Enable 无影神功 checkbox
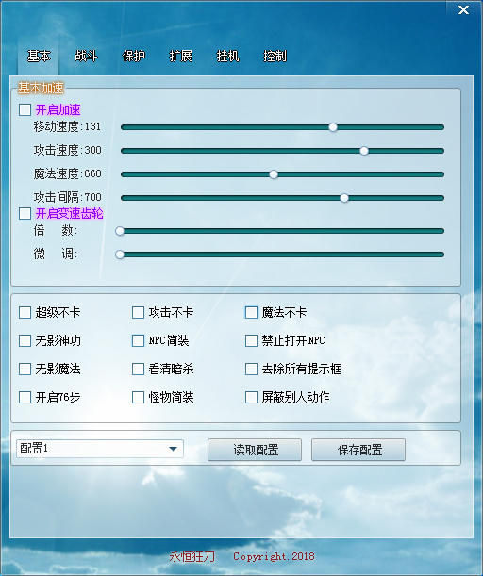The width and height of the screenshot is (483, 576). (x=25, y=341)
